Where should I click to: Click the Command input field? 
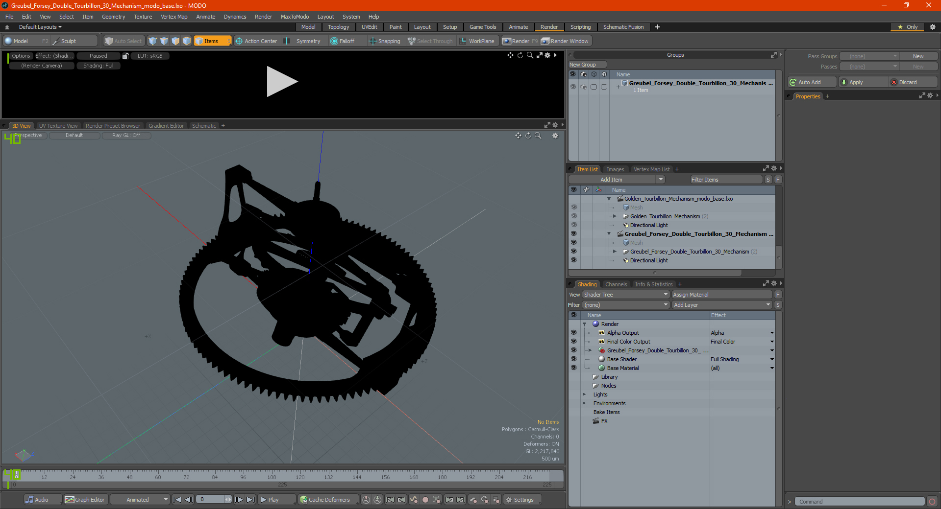860,502
